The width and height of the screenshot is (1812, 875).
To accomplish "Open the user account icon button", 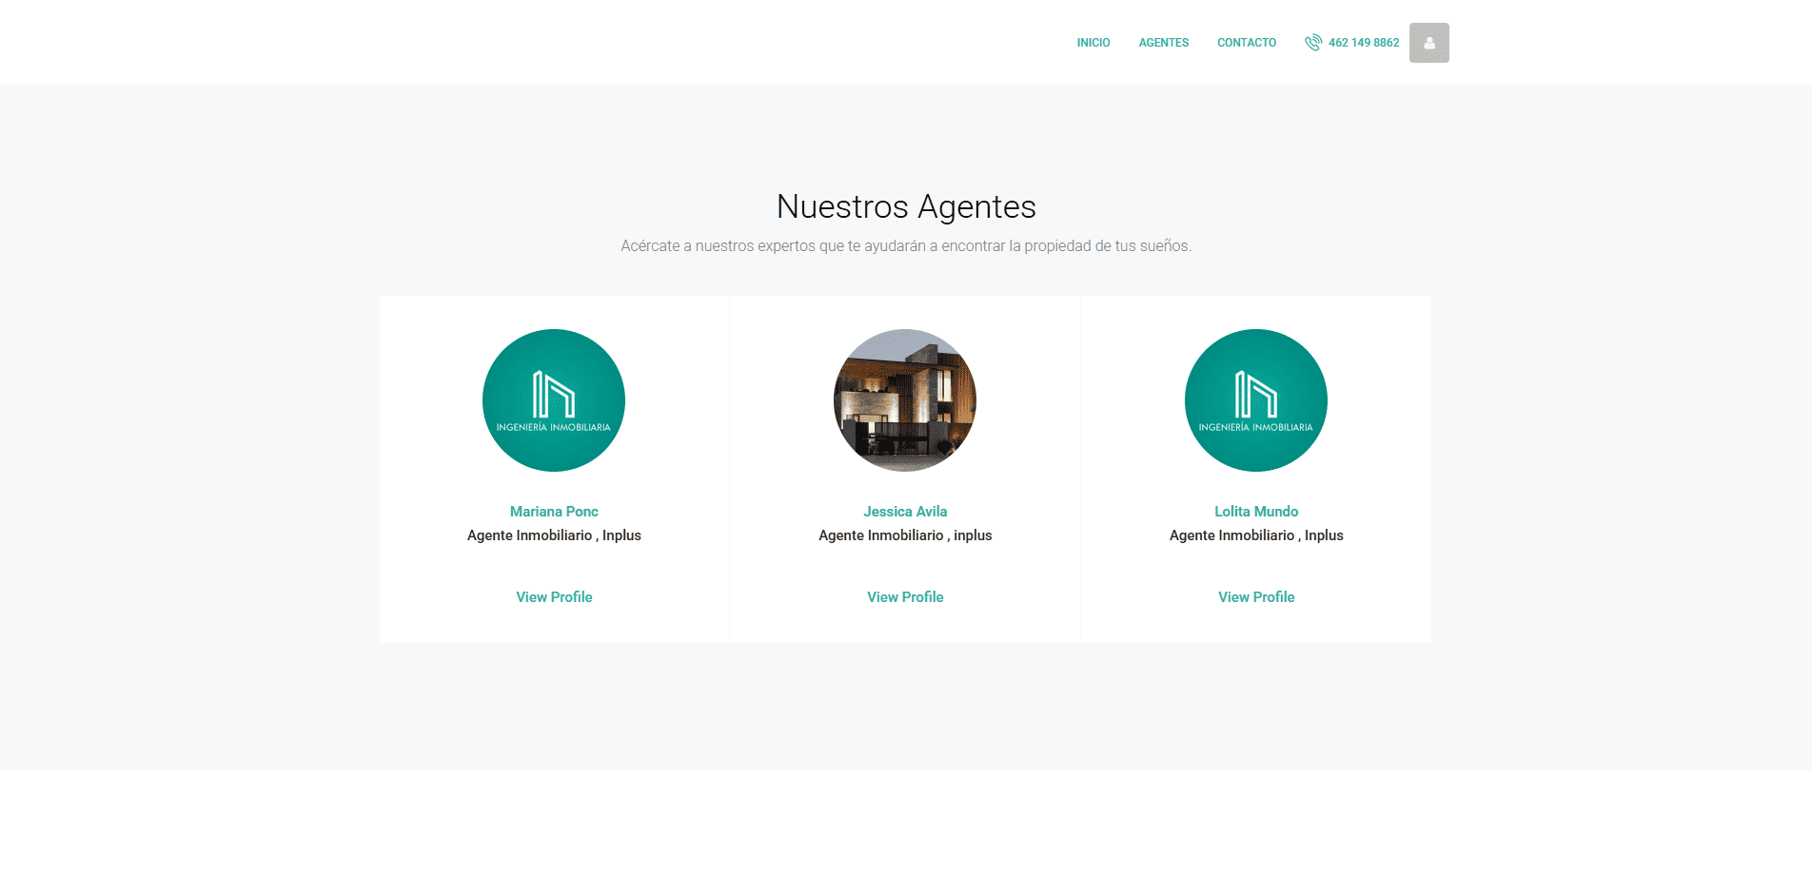I will (x=1428, y=43).
